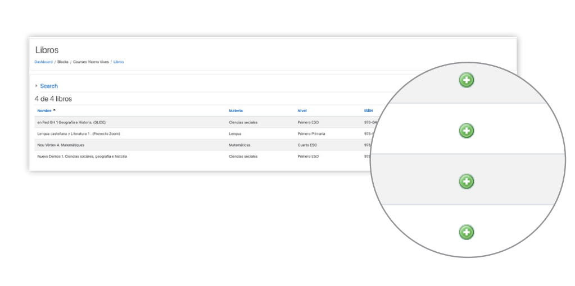
Task: Click the ascending sort arrow beside Nombre
Action: [55, 110]
